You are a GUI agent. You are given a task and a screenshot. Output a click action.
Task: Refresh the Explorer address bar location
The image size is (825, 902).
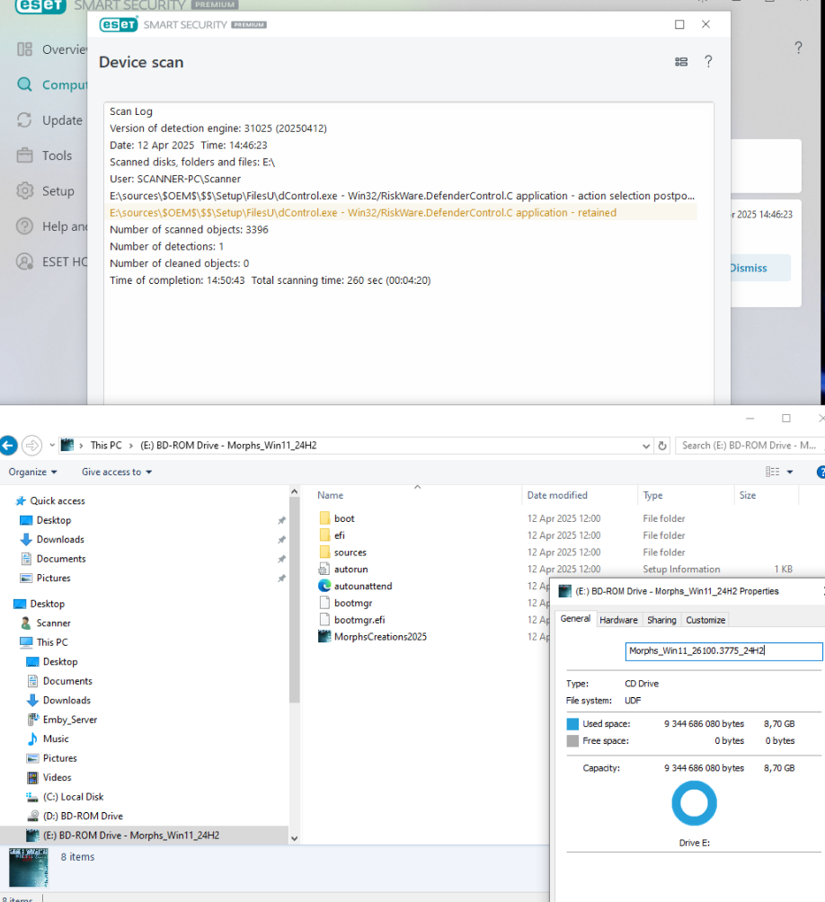662,446
